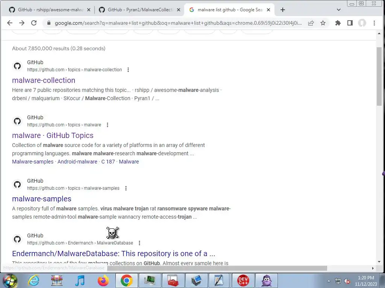The image size is (385, 288).
Task: Click GitHub favicon of topics malware result
Action: [17, 121]
